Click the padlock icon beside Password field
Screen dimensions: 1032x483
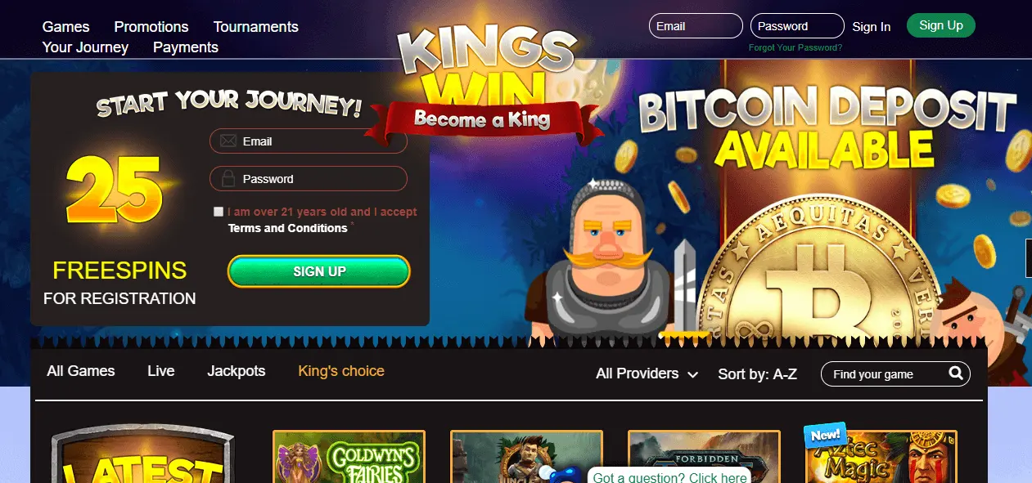click(x=228, y=178)
